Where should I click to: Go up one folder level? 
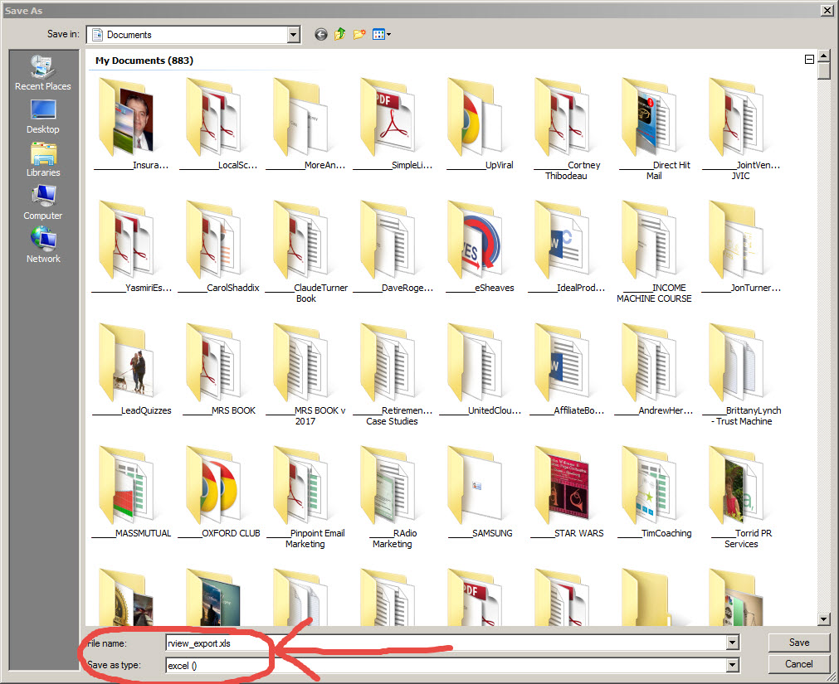[x=339, y=35]
